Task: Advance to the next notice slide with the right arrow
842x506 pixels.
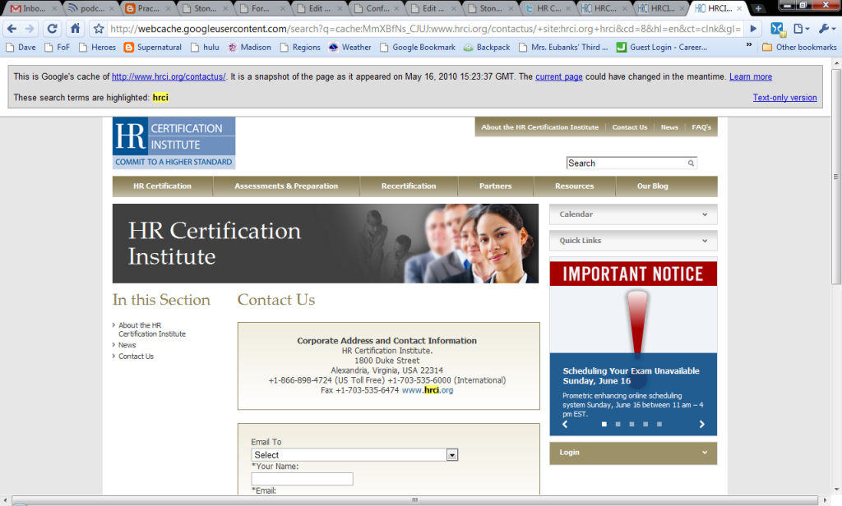Action: point(701,424)
